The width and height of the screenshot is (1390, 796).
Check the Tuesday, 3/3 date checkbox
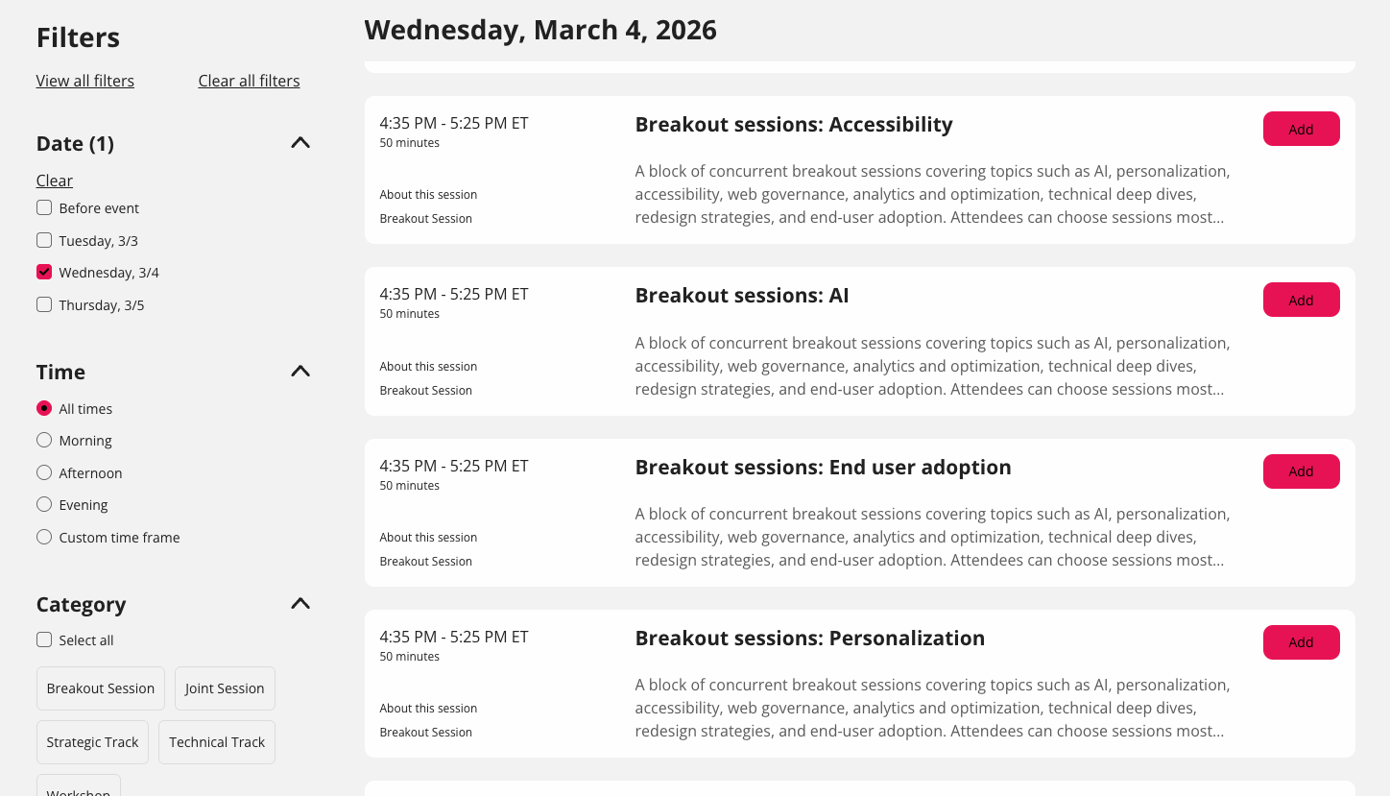pos(44,240)
